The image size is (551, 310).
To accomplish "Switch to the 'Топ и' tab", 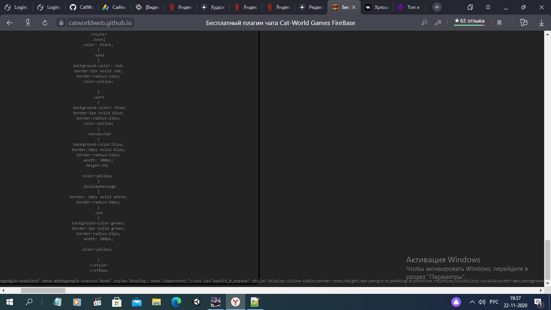I will pos(410,7).
